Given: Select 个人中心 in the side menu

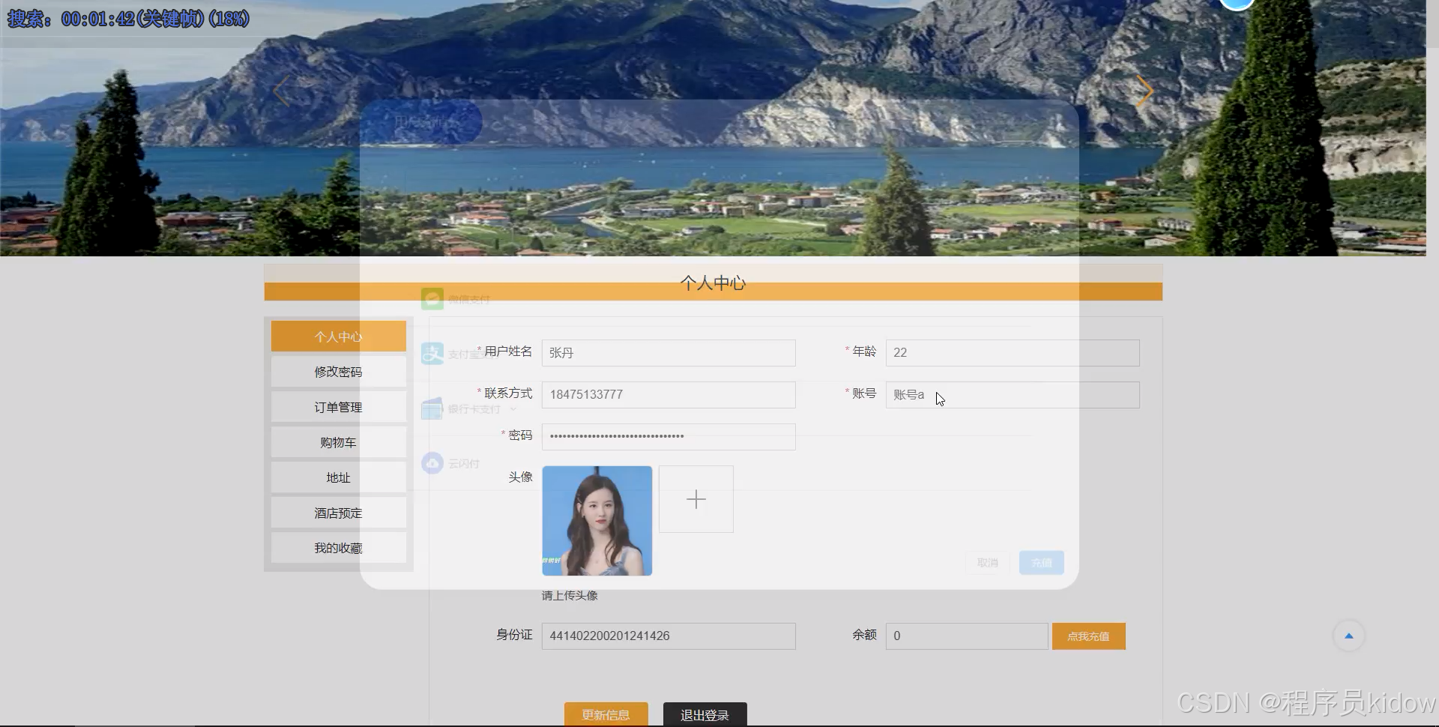Looking at the screenshot, I should pos(339,337).
